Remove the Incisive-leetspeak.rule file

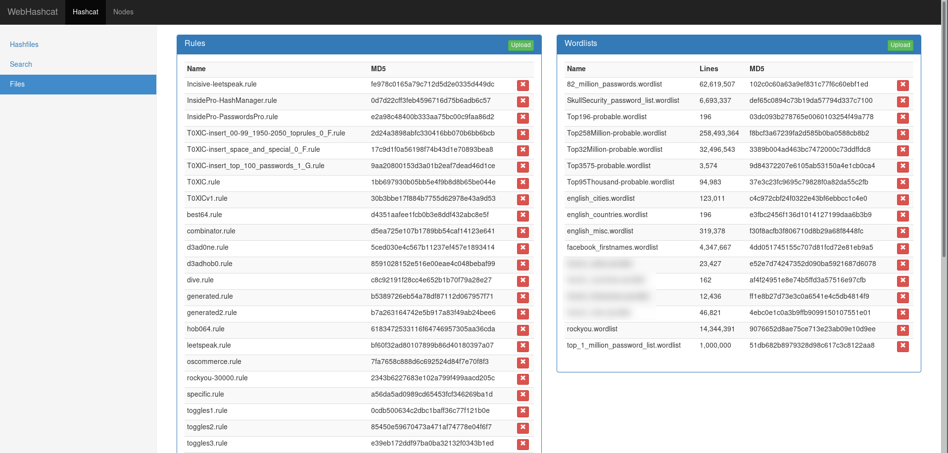click(x=522, y=86)
